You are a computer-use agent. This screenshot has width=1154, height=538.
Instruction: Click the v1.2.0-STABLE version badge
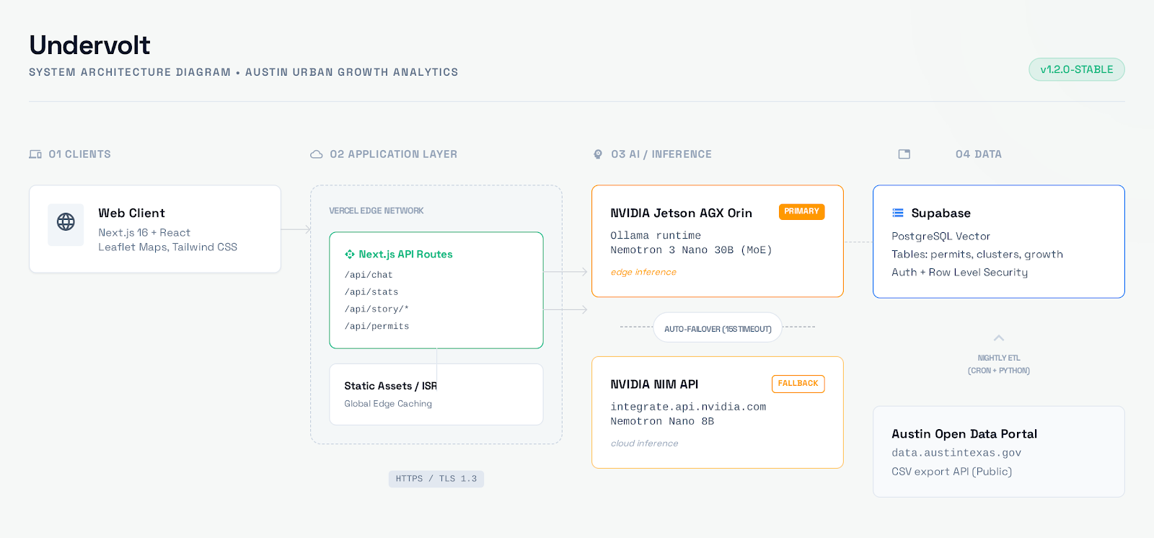tap(1076, 70)
